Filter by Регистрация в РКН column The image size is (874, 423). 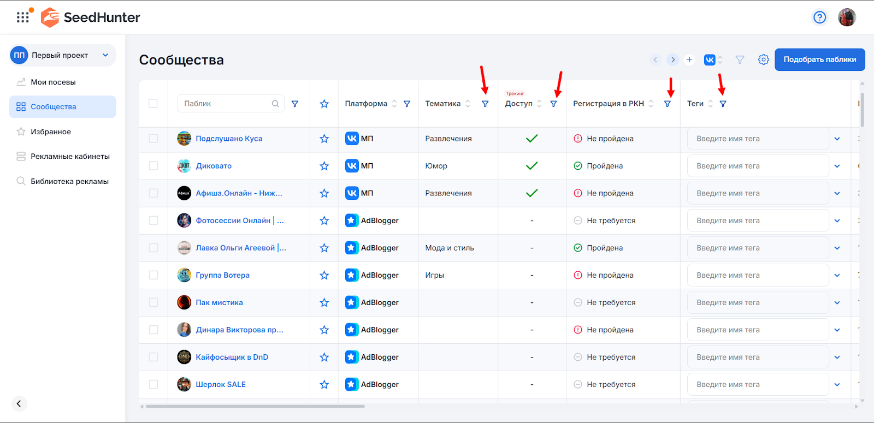click(667, 104)
